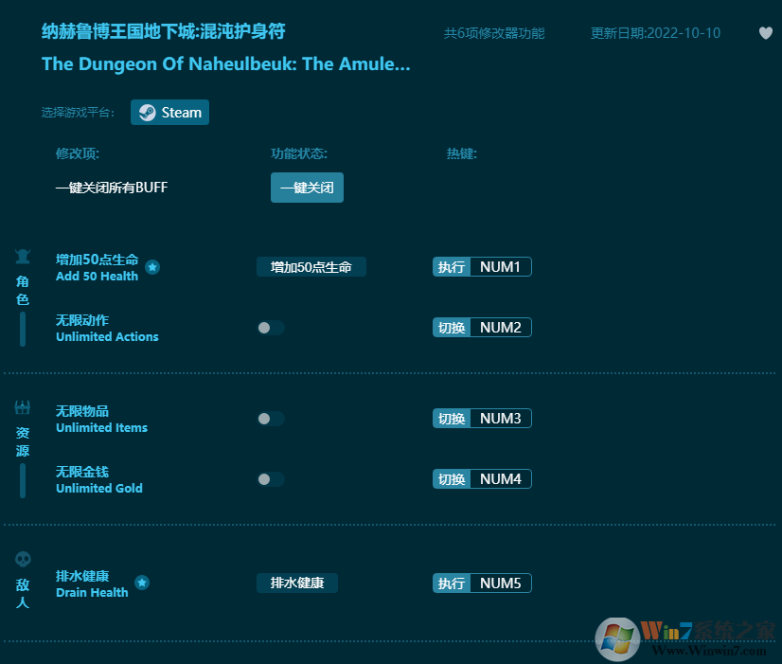Click the star icon beside Drain Health
Image resolution: width=782 pixels, height=664 pixels.
coord(142,583)
